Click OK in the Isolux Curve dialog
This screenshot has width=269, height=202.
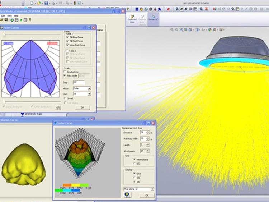pyautogui.click(x=146, y=195)
